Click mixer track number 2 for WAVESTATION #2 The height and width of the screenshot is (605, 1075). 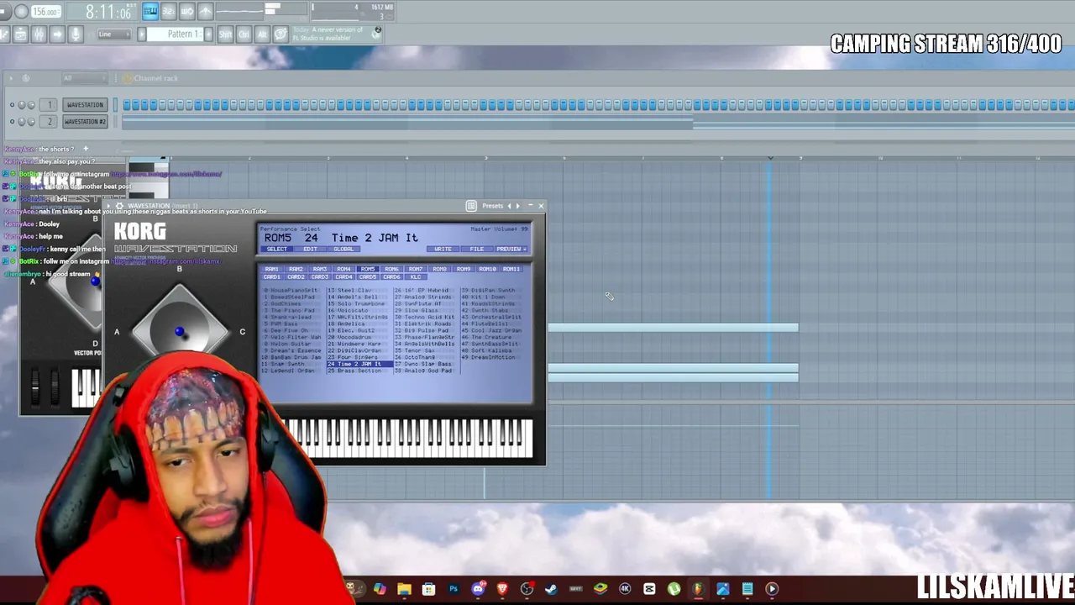[50, 122]
